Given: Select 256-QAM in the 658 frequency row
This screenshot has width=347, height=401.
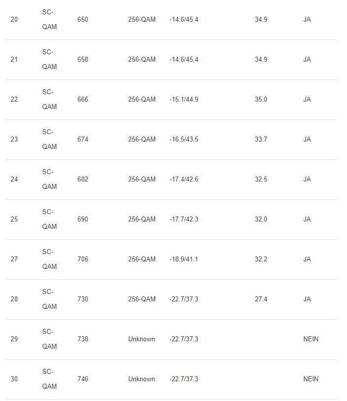Looking at the screenshot, I should tap(142, 59).
